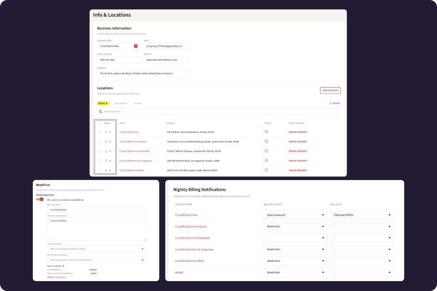Grab the drag handle for CrossFit Black Hive row 1
The width and height of the screenshot is (437, 291).
(106, 132)
